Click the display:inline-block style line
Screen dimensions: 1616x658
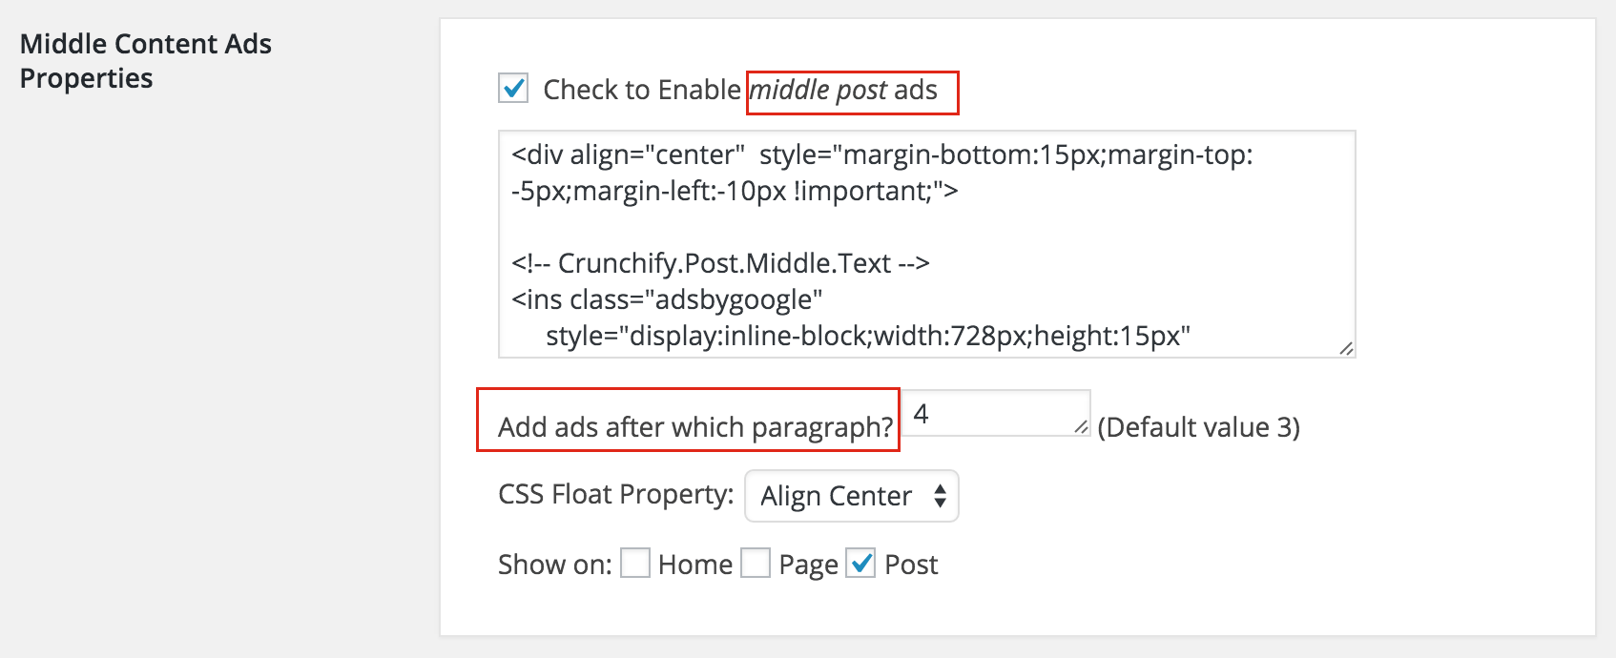pyautogui.click(x=868, y=336)
